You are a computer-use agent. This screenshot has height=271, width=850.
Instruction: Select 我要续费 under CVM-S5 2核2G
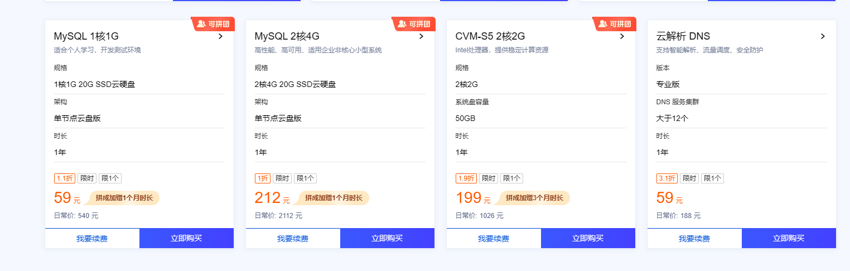(494, 239)
